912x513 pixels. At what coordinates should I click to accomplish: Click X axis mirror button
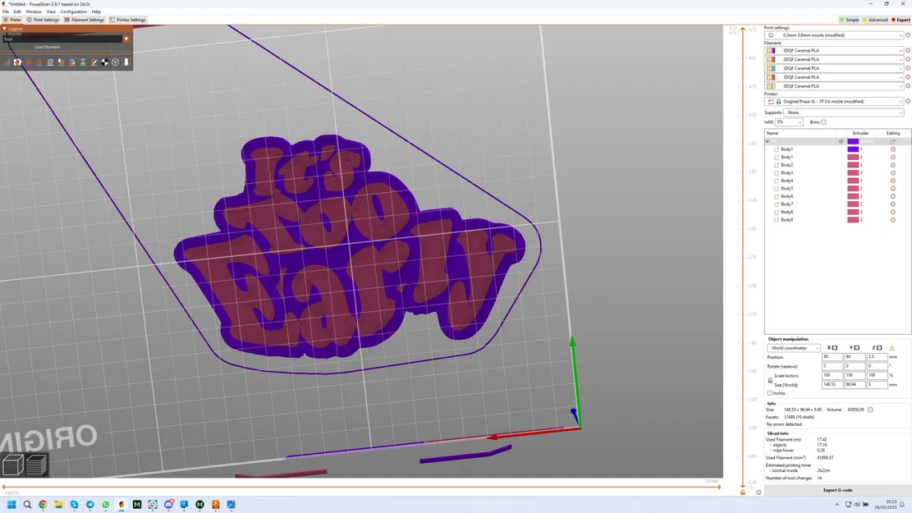pos(835,348)
